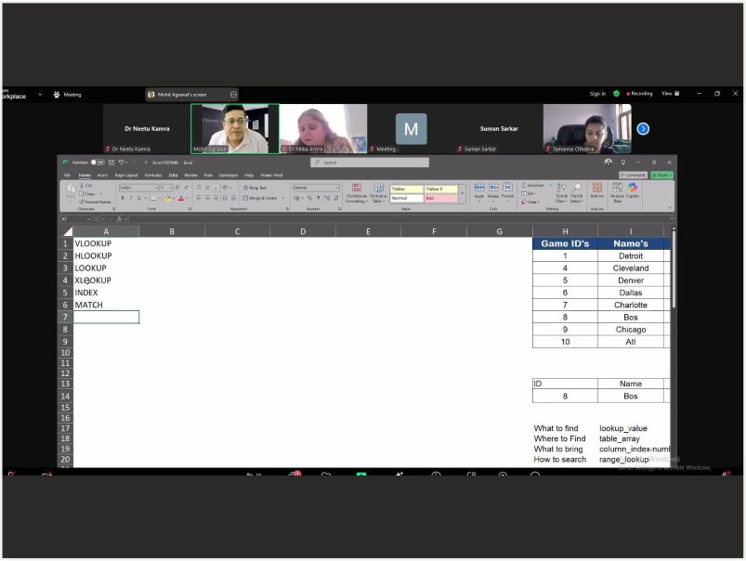Open Conditional Formatting
746x561 pixels.
click(x=355, y=192)
